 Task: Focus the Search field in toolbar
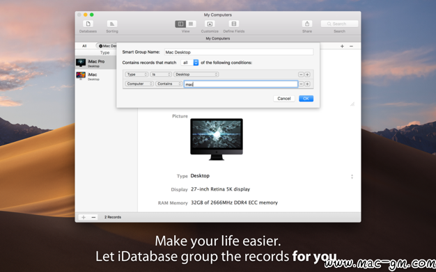(339, 24)
